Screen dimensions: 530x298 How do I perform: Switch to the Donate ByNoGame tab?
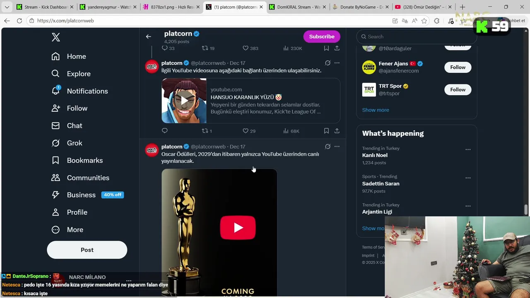click(361, 7)
